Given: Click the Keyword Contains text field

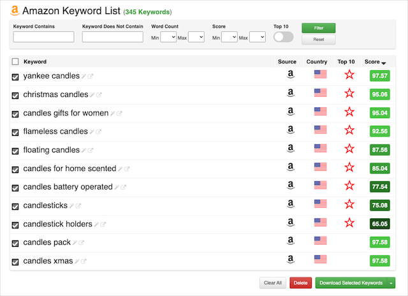Looking at the screenshot, I should 43,38.
